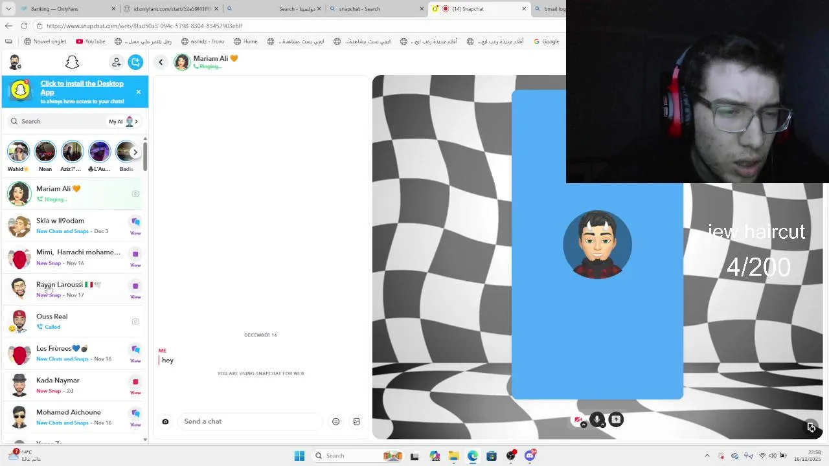
Task: Open Microsoft Store from taskbar
Action: pos(492,456)
